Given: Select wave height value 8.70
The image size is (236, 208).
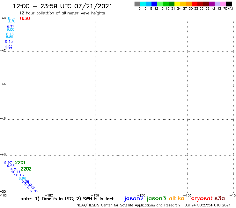Looking at the screenshot, I should pos(11,21).
